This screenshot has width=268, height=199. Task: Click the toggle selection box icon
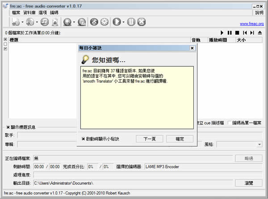click(x=5, y=49)
